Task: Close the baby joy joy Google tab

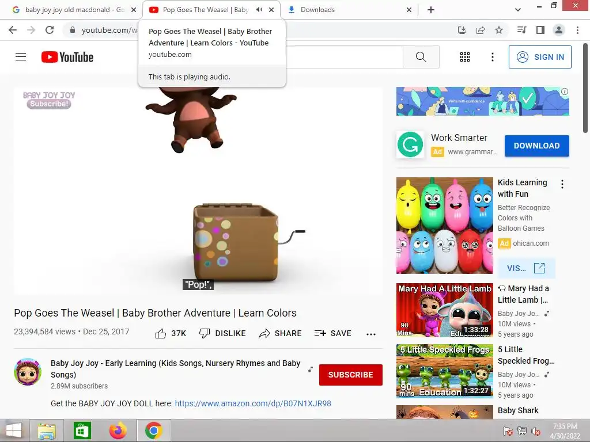Action: point(134,10)
